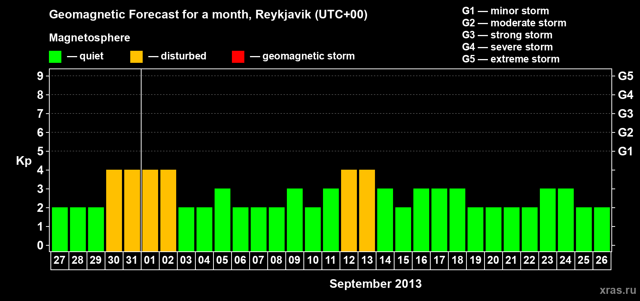Screen dimensions: 640x301
Task: Click the green bar for day 26
Action: click(602, 230)
